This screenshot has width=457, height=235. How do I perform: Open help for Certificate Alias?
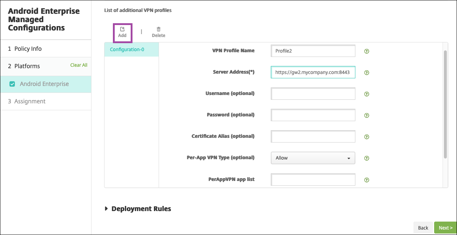[x=367, y=137]
